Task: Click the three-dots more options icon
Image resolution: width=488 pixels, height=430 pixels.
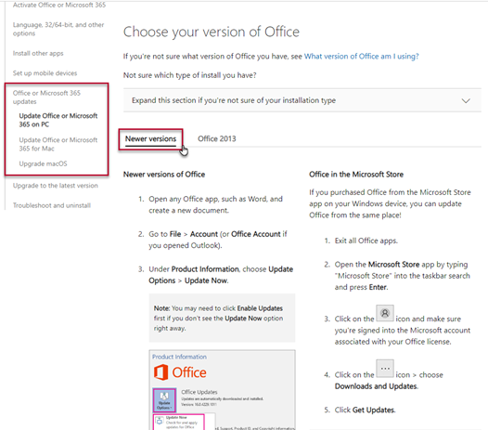Action: pyautogui.click(x=385, y=369)
